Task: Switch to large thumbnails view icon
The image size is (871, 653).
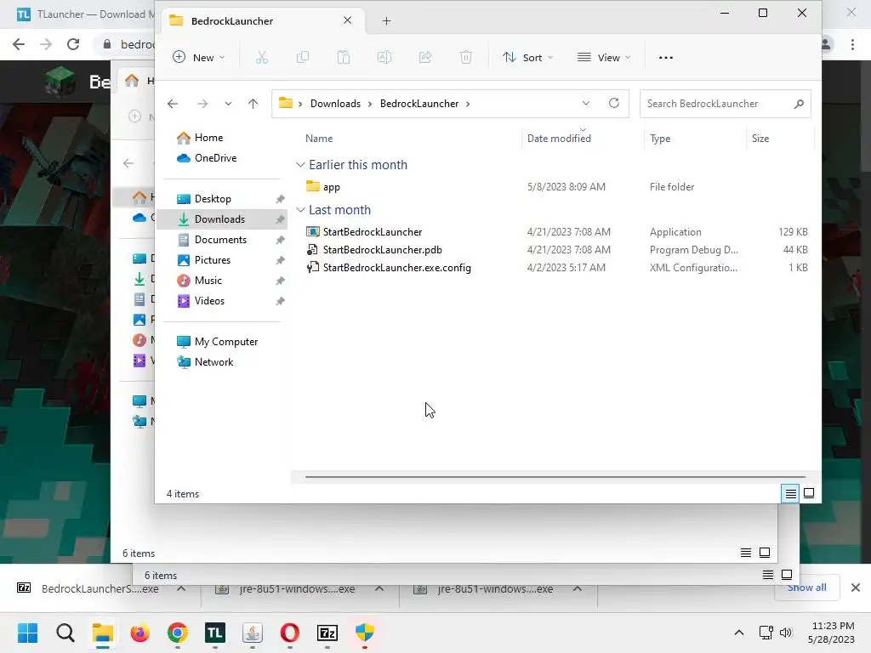Action: point(809,493)
